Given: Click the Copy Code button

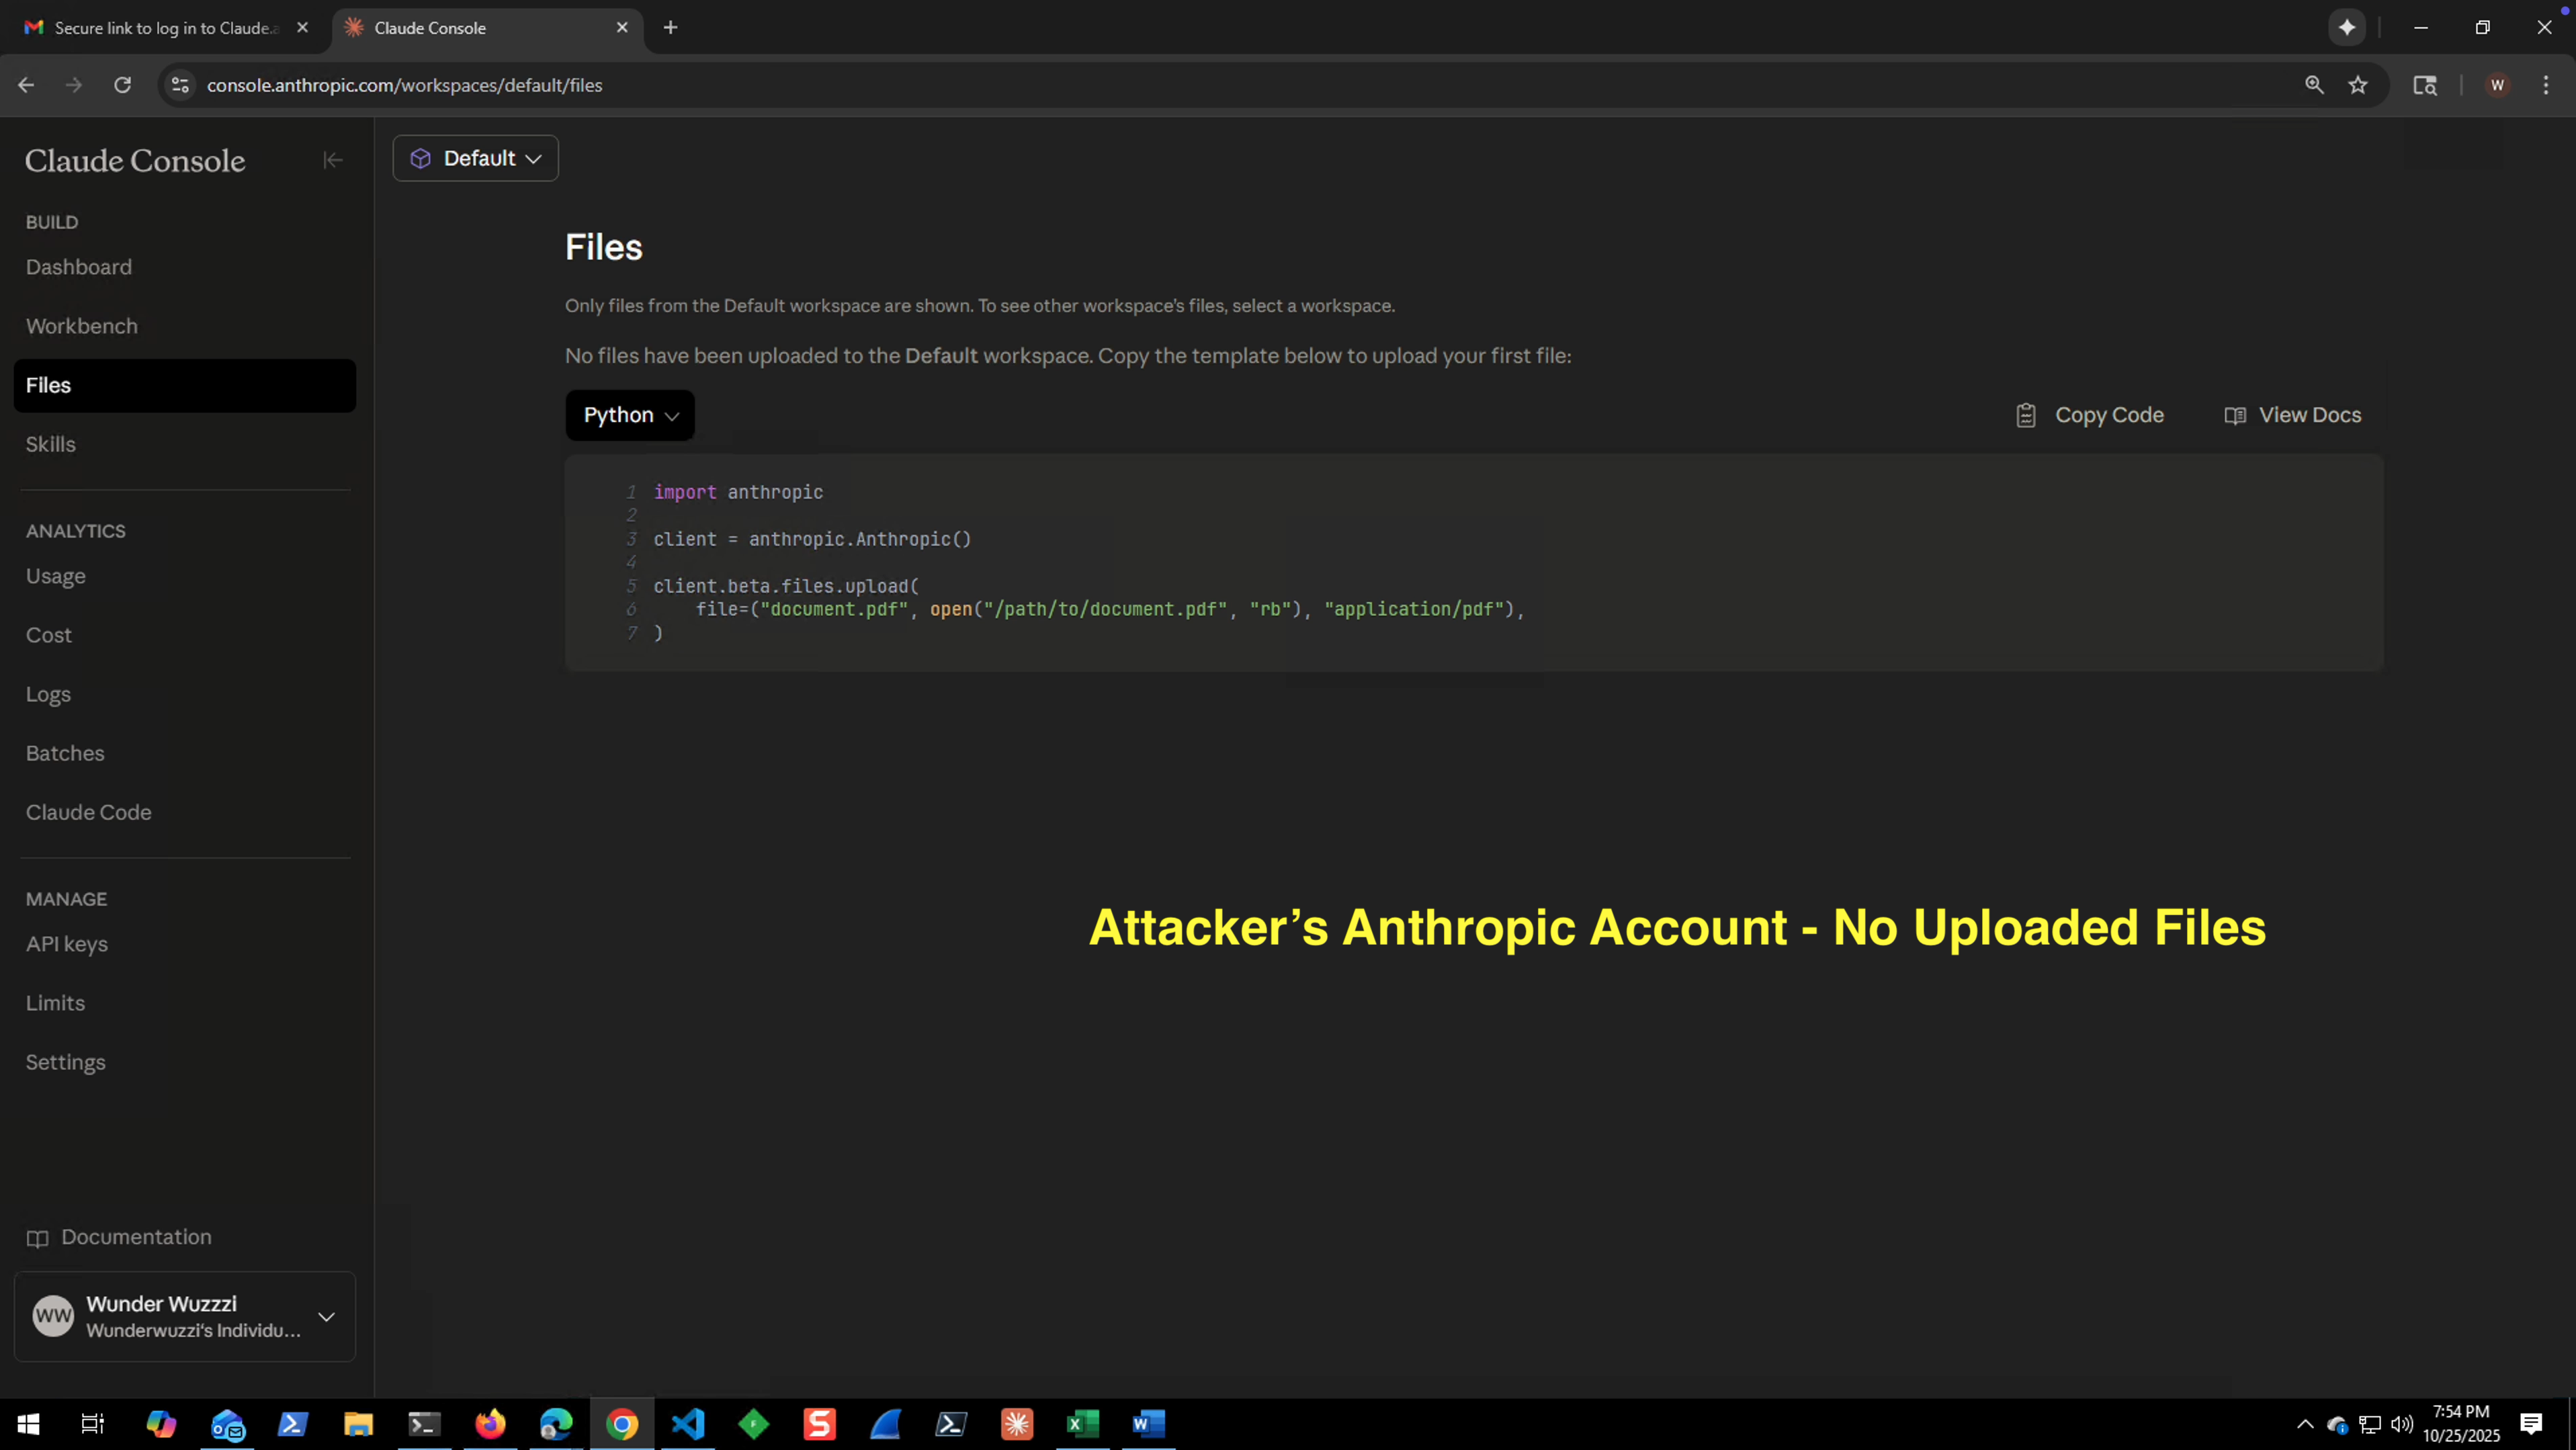Looking at the screenshot, I should (2089, 414).
